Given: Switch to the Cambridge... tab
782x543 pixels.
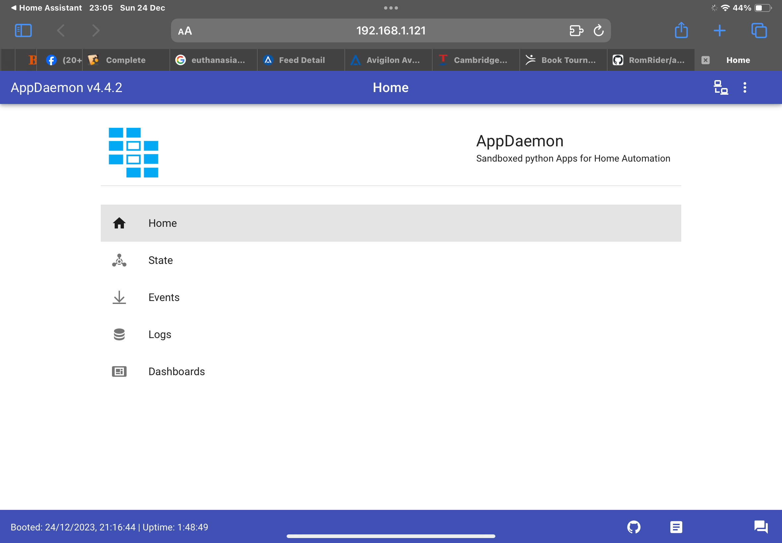Looking at the screenshot, I should click(x=476, y=60).
